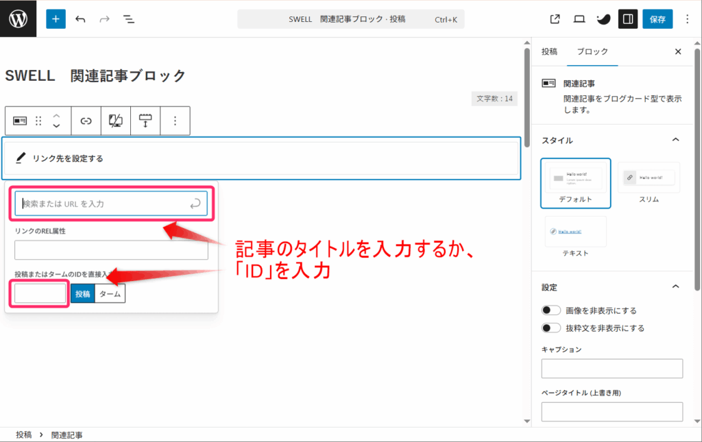This screenshot has height=442, width=702.
Task: Open the top bar options menu
Action: [687, 19]
